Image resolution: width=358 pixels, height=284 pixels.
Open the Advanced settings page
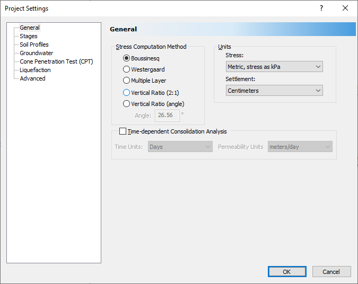pyautogui.click(x=32, y=78)
